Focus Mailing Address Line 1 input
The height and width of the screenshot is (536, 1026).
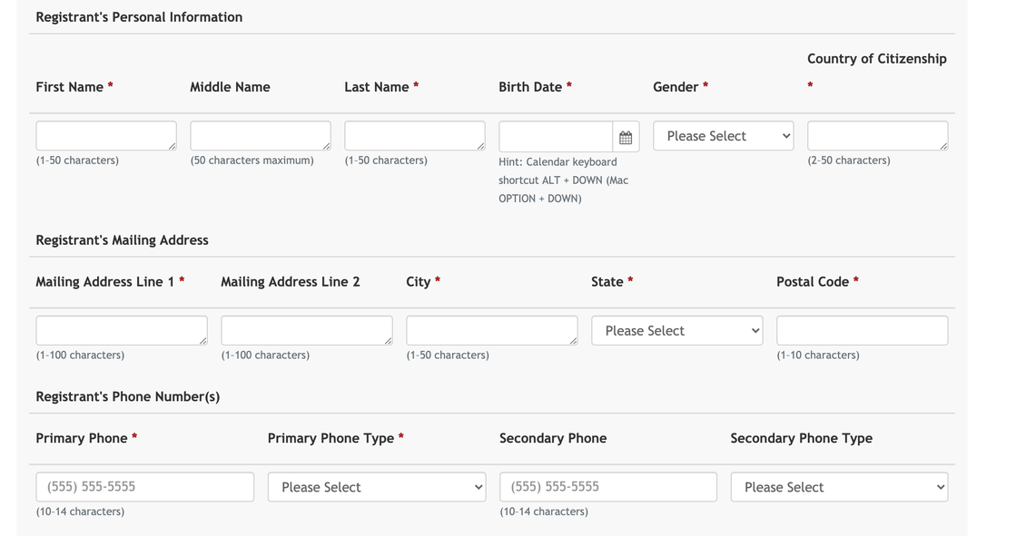122,331
